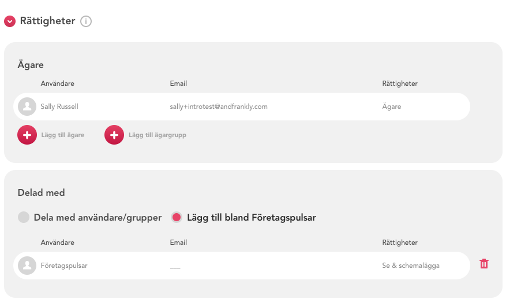Viewport: 506px width, 303px height.
Task: Collapse the Rättigheter section chevron
Action: (10, 21)
